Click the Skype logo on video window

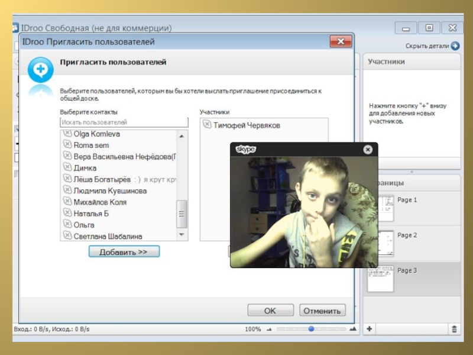pyautogui.click(x=245, y=150)
